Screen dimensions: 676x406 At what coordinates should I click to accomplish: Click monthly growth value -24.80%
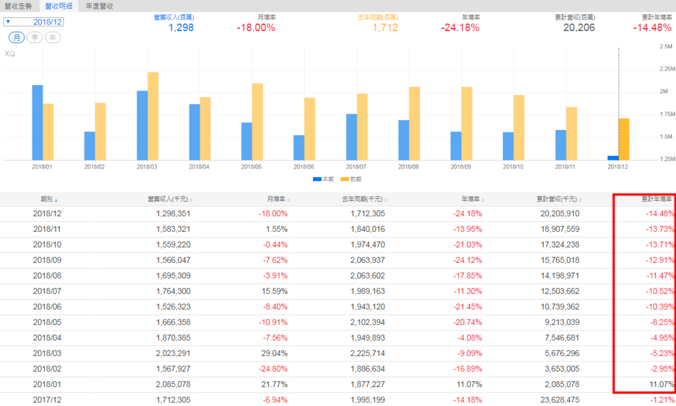tap(273, 369)
